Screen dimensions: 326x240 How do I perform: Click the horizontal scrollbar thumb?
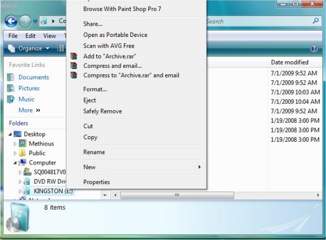tap(177, 195)
